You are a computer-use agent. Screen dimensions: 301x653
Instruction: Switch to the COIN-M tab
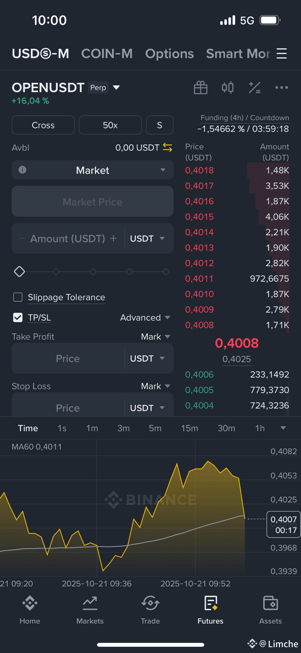pos(107,54)
